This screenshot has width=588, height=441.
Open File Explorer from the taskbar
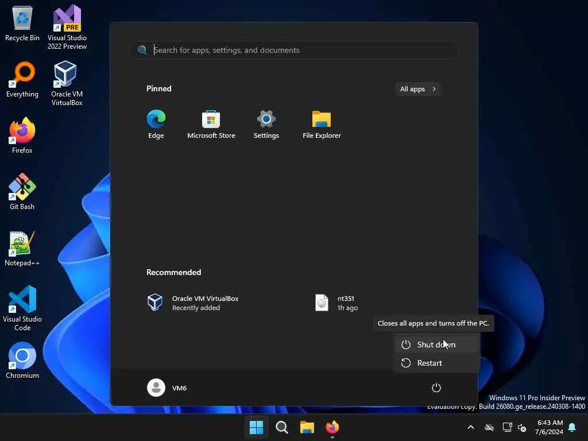click(307, 427)
